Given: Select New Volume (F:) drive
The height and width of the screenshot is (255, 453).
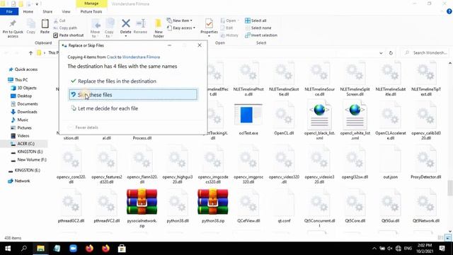Looking at the screenshot, I should (28, 159).
